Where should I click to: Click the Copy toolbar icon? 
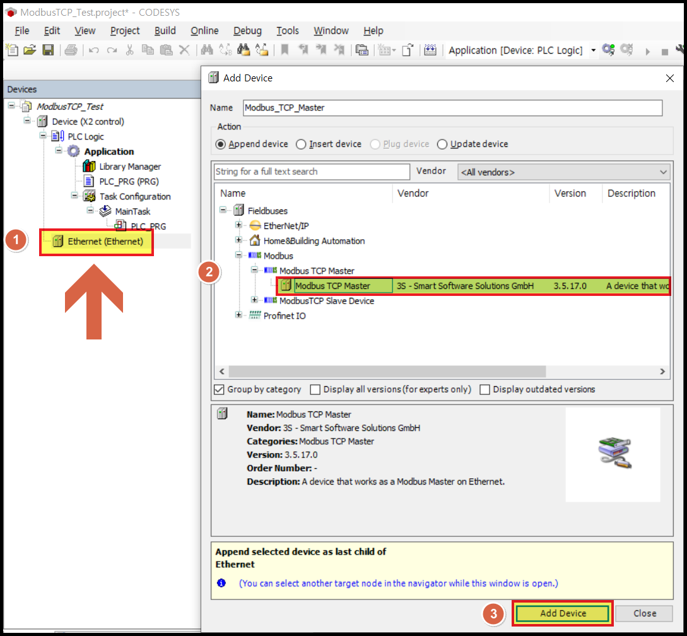(x=148, y=50)
